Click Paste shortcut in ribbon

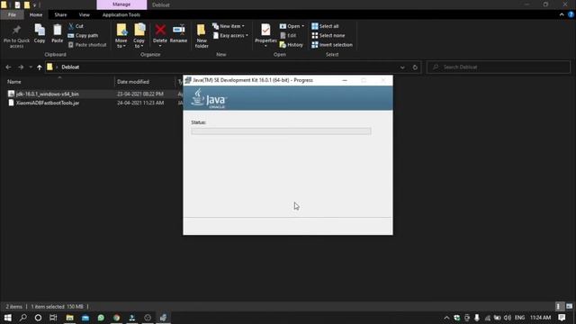(x=87, y=44)
